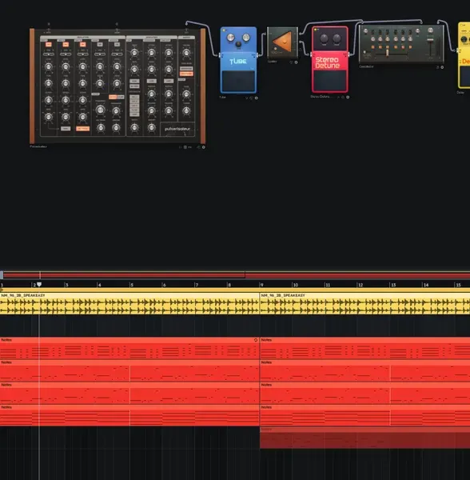This screenshot has width=470, height=480.
Task: Toggle first oscillator orange ON button on Pulverisateur
Action: [49, 45]
